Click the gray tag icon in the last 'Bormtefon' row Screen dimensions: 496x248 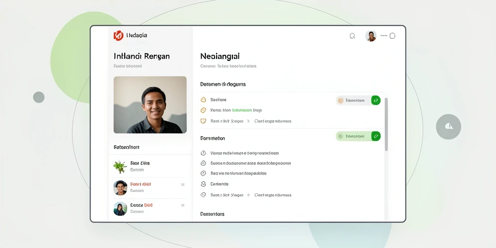pos(203,195)
